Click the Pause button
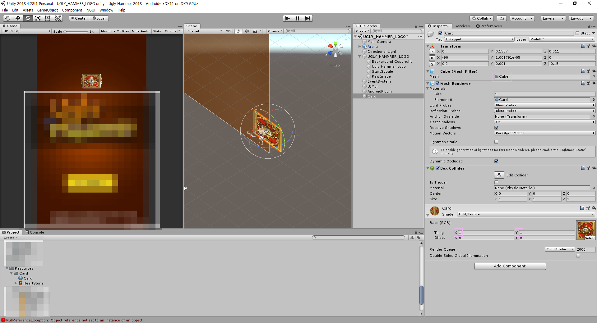The height and width of the screenshot is (323, 597). pyautogui.click(x=298, y=18)
